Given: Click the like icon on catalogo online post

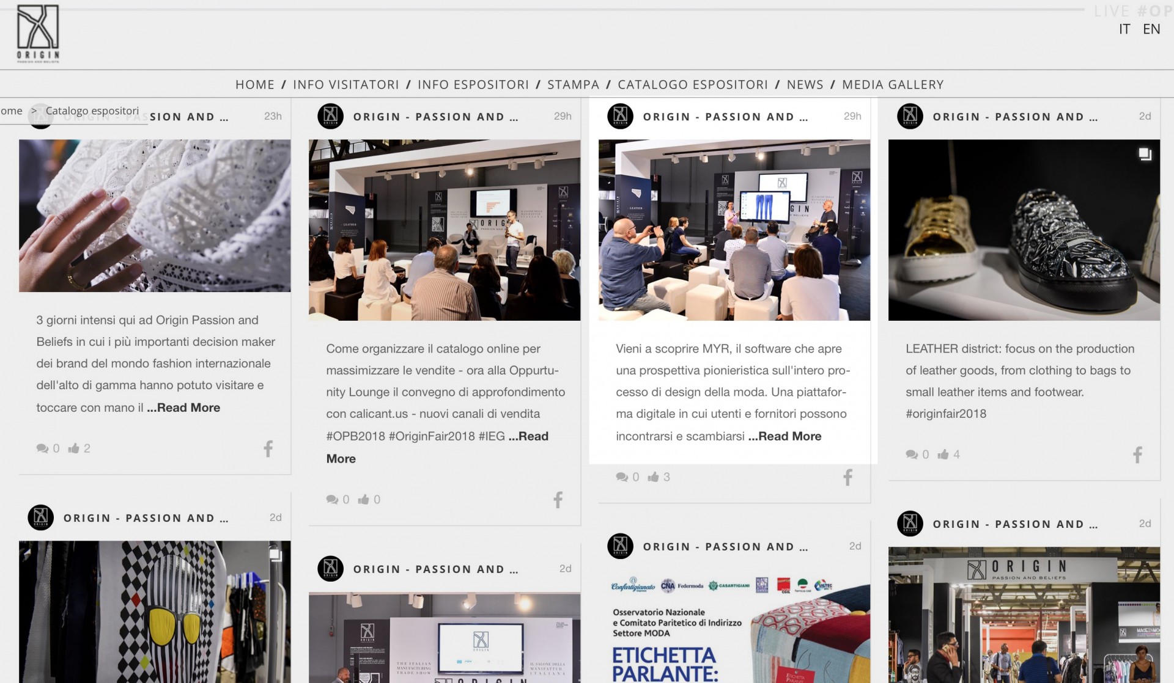Looking at the screenshot, I should pos(364,500).
